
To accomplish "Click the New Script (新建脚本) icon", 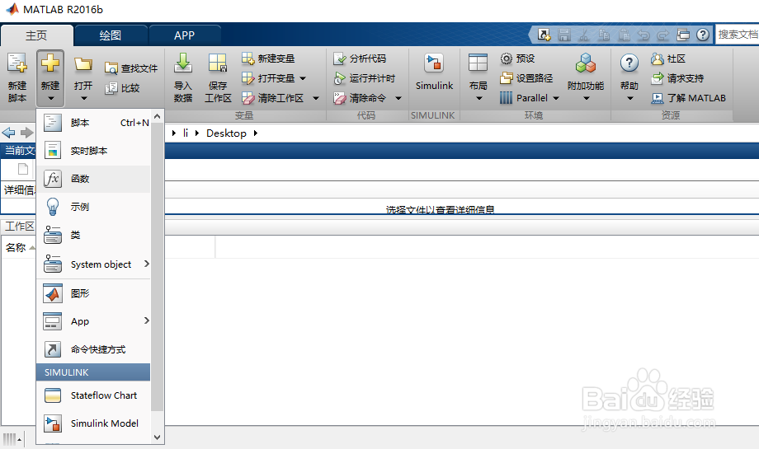I will [17, 63].
